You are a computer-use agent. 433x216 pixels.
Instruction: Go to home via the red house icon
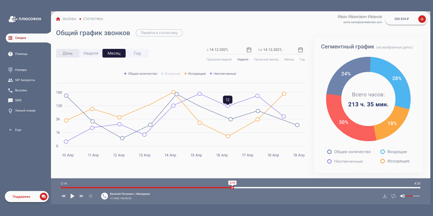[58, 19]
